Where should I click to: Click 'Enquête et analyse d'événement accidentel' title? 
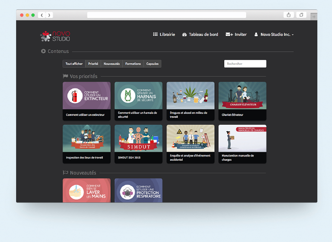pyautogui.click(x=190, y=157)
